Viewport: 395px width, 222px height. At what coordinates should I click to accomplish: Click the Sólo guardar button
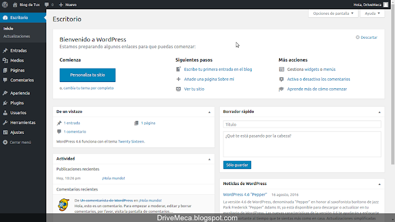[237, 165]
